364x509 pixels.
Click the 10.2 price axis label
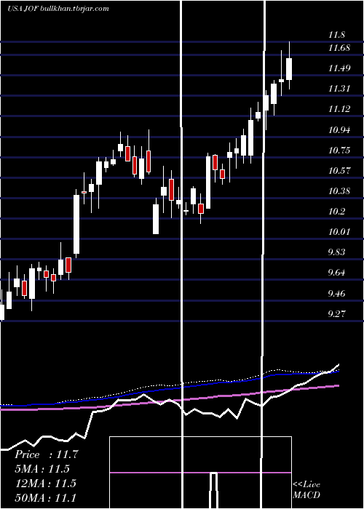point(337,212)
